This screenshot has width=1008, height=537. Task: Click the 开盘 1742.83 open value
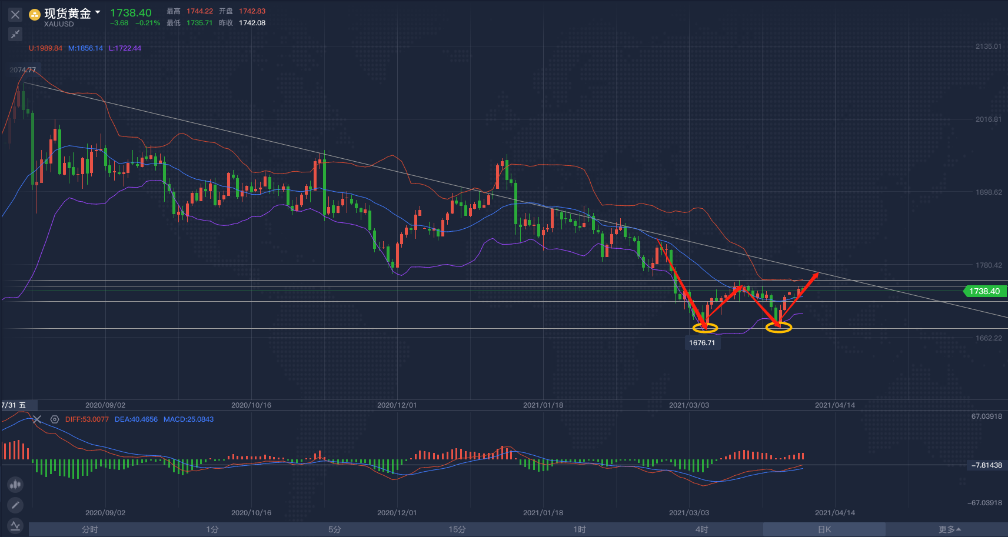click(x=242, y=11)
